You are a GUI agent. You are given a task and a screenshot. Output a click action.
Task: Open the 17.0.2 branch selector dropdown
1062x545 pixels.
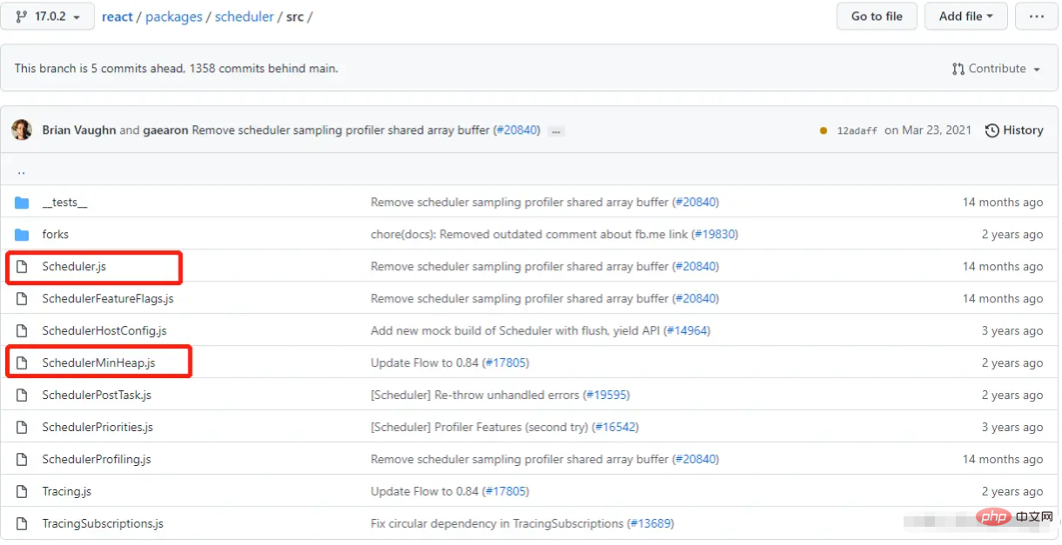[x=48, y=17]
